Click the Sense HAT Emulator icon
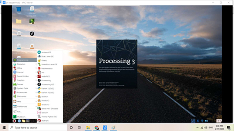The width and height of the screenshot is (234, 131). click(39, 108)
